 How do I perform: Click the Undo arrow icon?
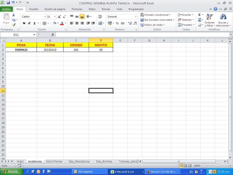tap(13, 3)
